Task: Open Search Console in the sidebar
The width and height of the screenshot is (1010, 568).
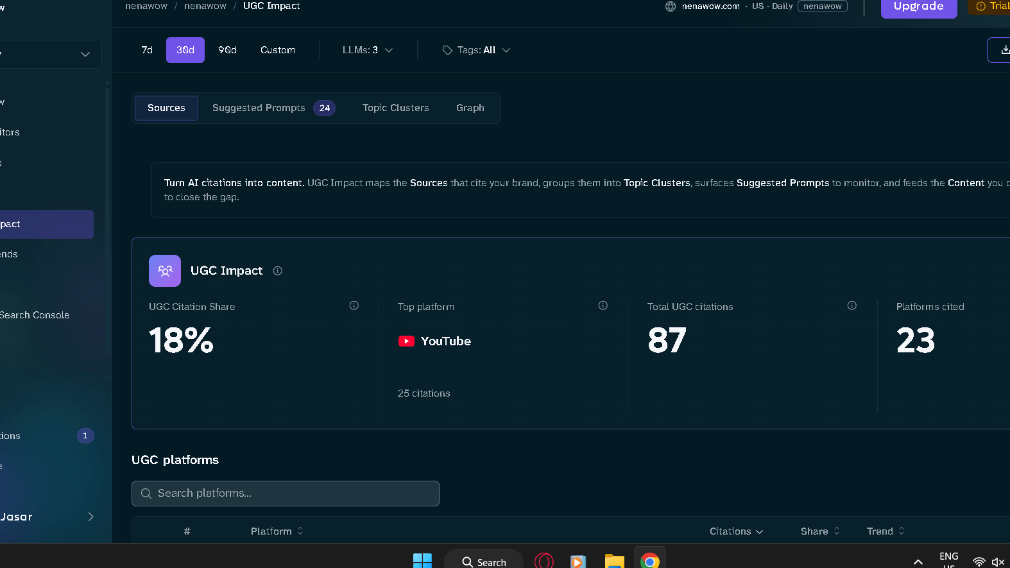Action: tap(35, 315)
